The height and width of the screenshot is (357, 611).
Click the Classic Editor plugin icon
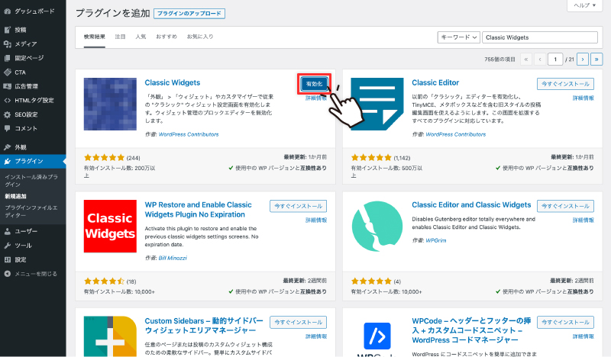tap(377, 104)
